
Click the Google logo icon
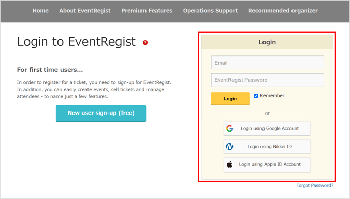230,128
